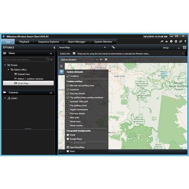This screenshot has height=189, width=189.
Task: Uncheck bike taxi non-parking zone overlay
Action: 68,85
